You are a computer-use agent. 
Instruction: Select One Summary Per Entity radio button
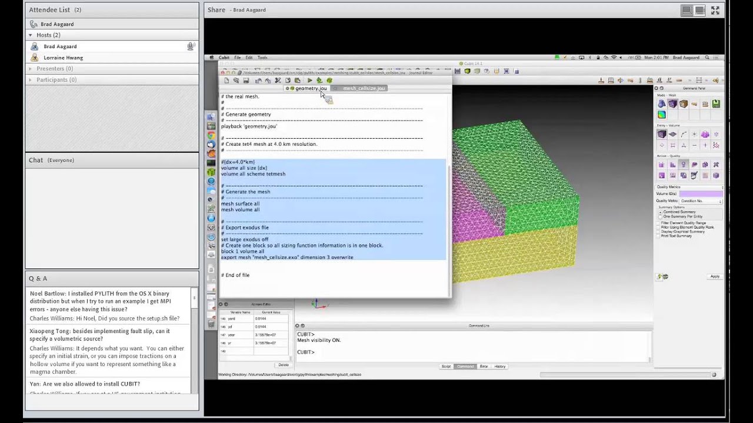[661, 217]
